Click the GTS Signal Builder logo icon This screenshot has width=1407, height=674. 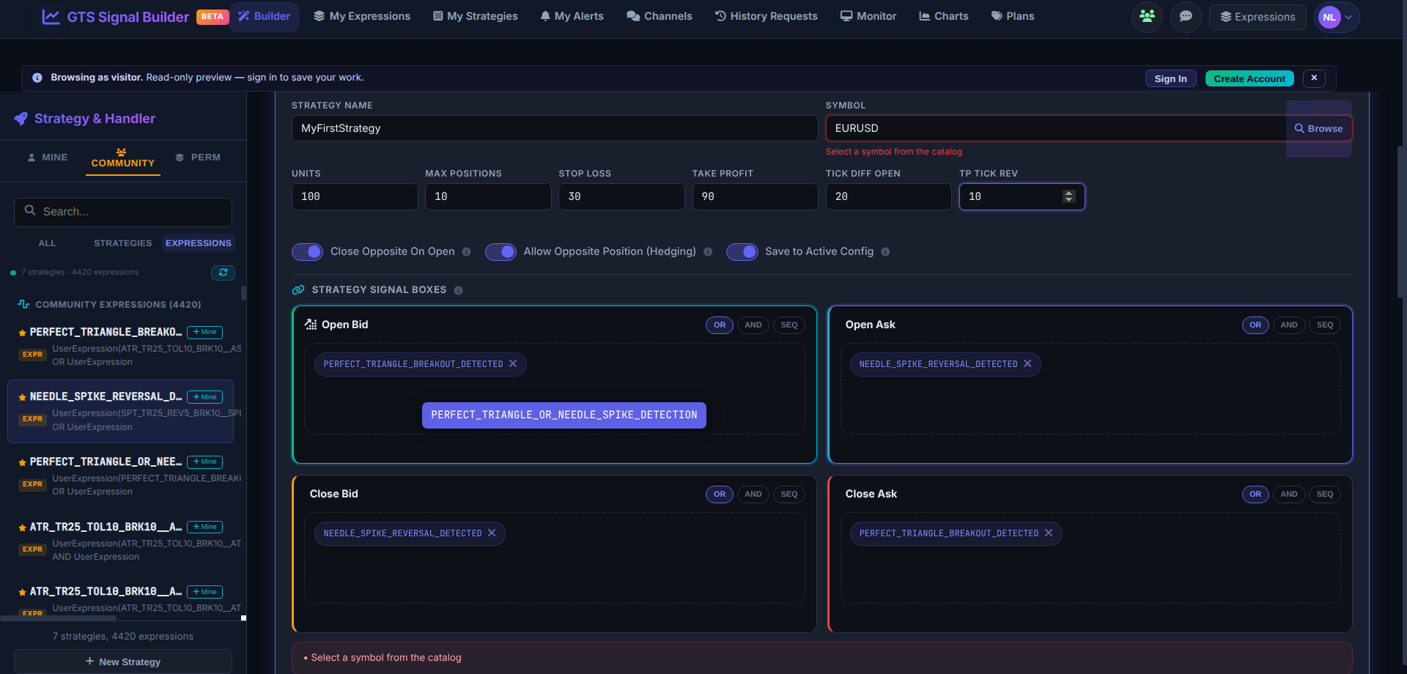[x=51, y=17]
